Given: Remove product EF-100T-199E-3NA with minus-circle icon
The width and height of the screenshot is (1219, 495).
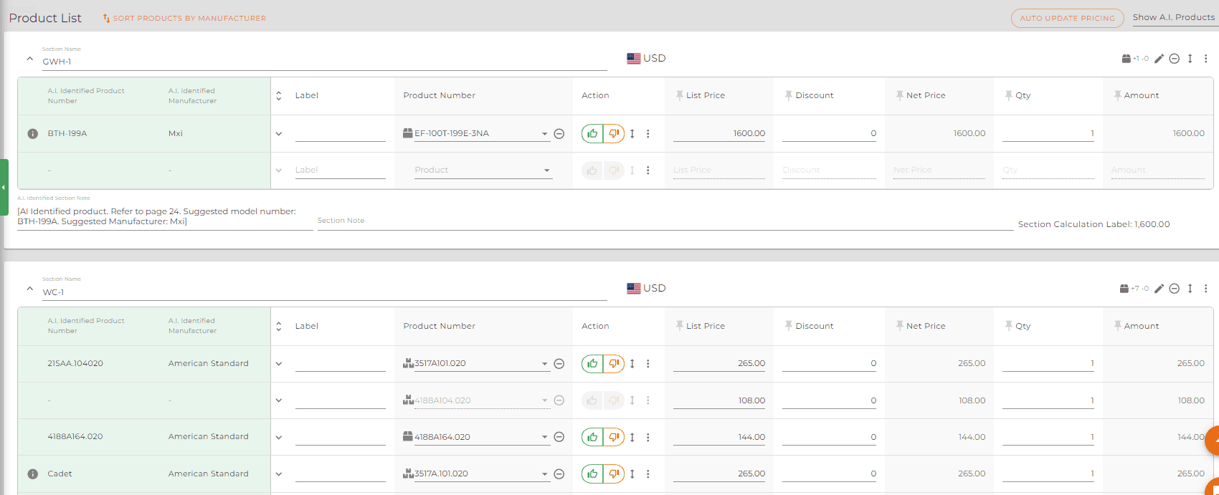Looking at the screenshot, I should [559, 134].
